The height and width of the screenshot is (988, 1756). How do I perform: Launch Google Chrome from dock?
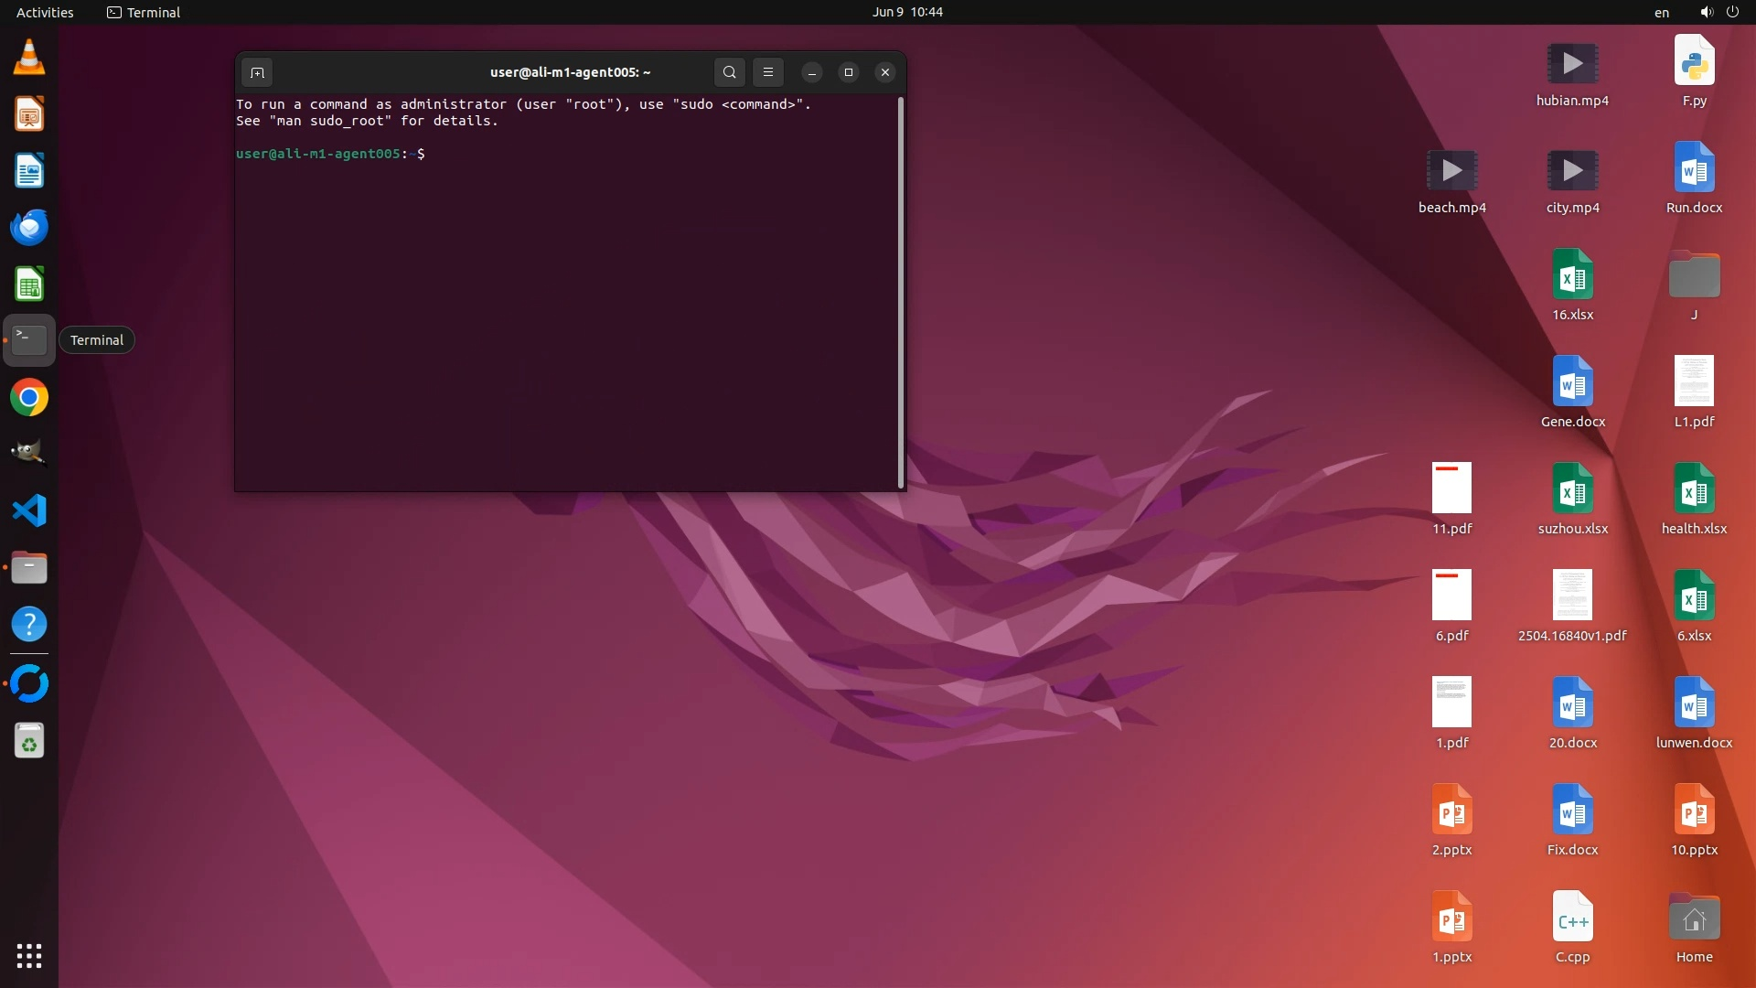(x=29, y=398)
